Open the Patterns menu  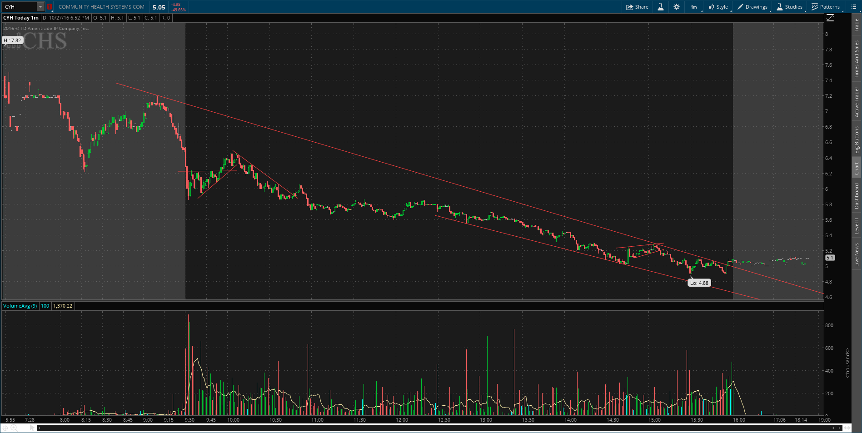[x=826, y=7]
